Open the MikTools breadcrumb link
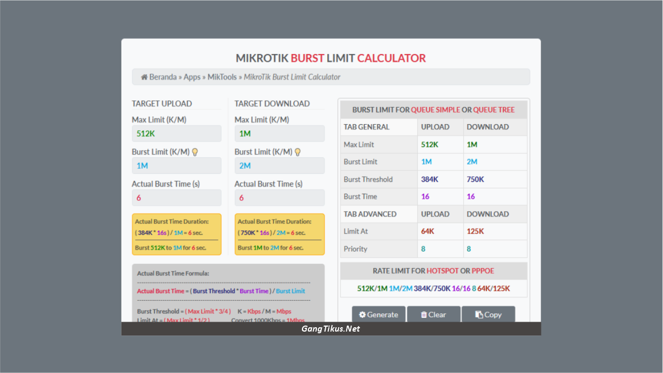The width and height of the screenshot is (663, 373). click(221, 77)
